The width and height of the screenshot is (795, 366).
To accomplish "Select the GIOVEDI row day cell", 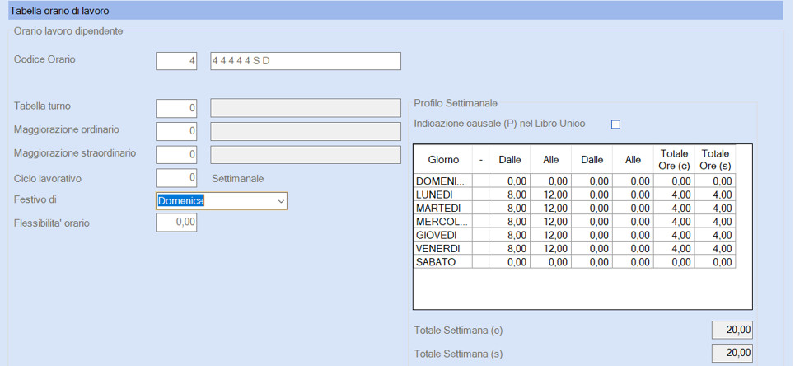I will 443,235.
